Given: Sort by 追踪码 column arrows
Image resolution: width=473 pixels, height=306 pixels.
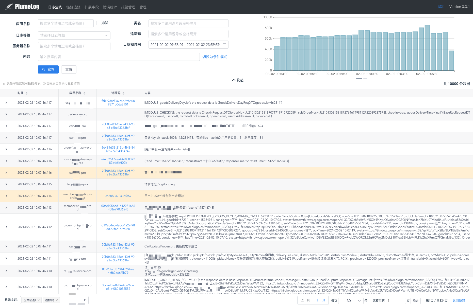Looking at the screenshot, I should click(123, 93).
